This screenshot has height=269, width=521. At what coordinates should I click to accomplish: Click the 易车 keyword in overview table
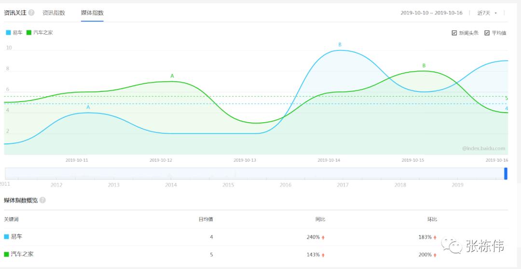pyautogui.click(x=16, y=237)
